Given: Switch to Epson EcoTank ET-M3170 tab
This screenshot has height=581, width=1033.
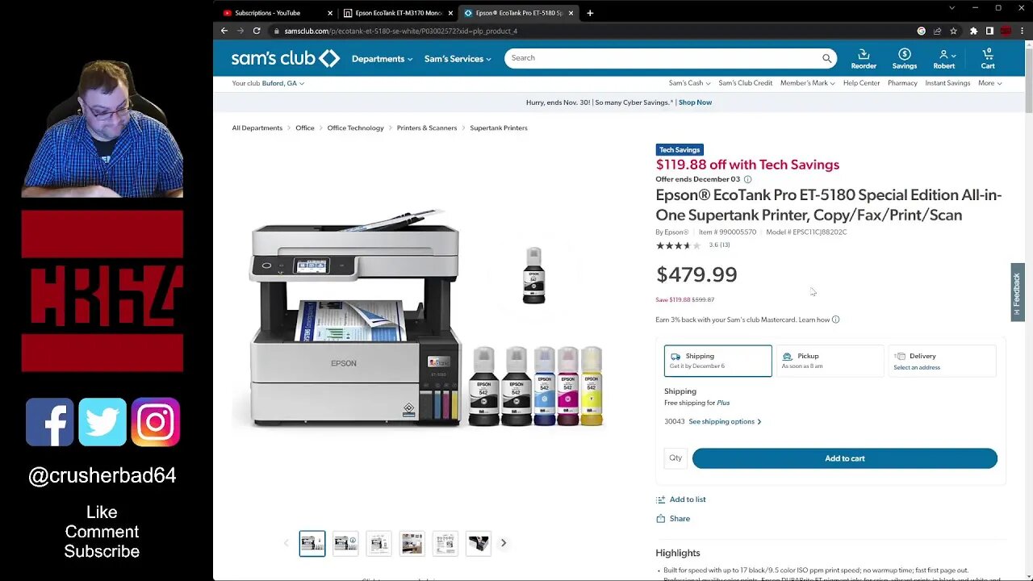Looking at the screenshot, I should pyautogui.click(x=397, y=13).
